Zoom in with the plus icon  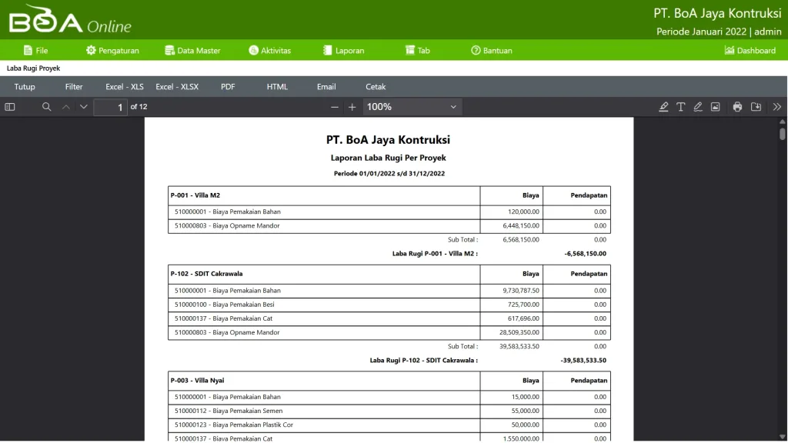pos(352,107)
